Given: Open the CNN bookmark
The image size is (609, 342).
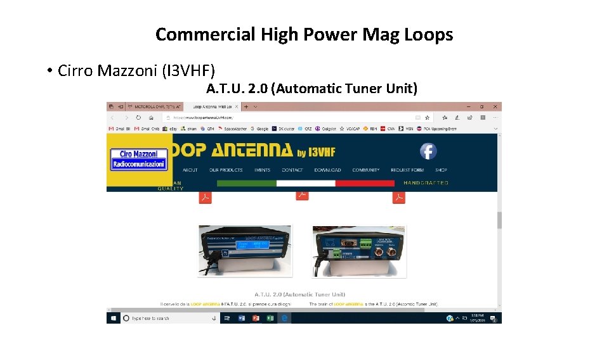Looking at the screenshot, I should tap(388, 129).
